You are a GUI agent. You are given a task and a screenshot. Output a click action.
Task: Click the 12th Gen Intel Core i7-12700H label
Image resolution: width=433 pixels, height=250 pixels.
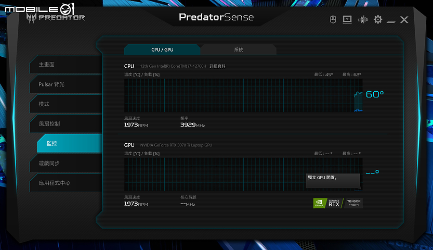point(173,66)
